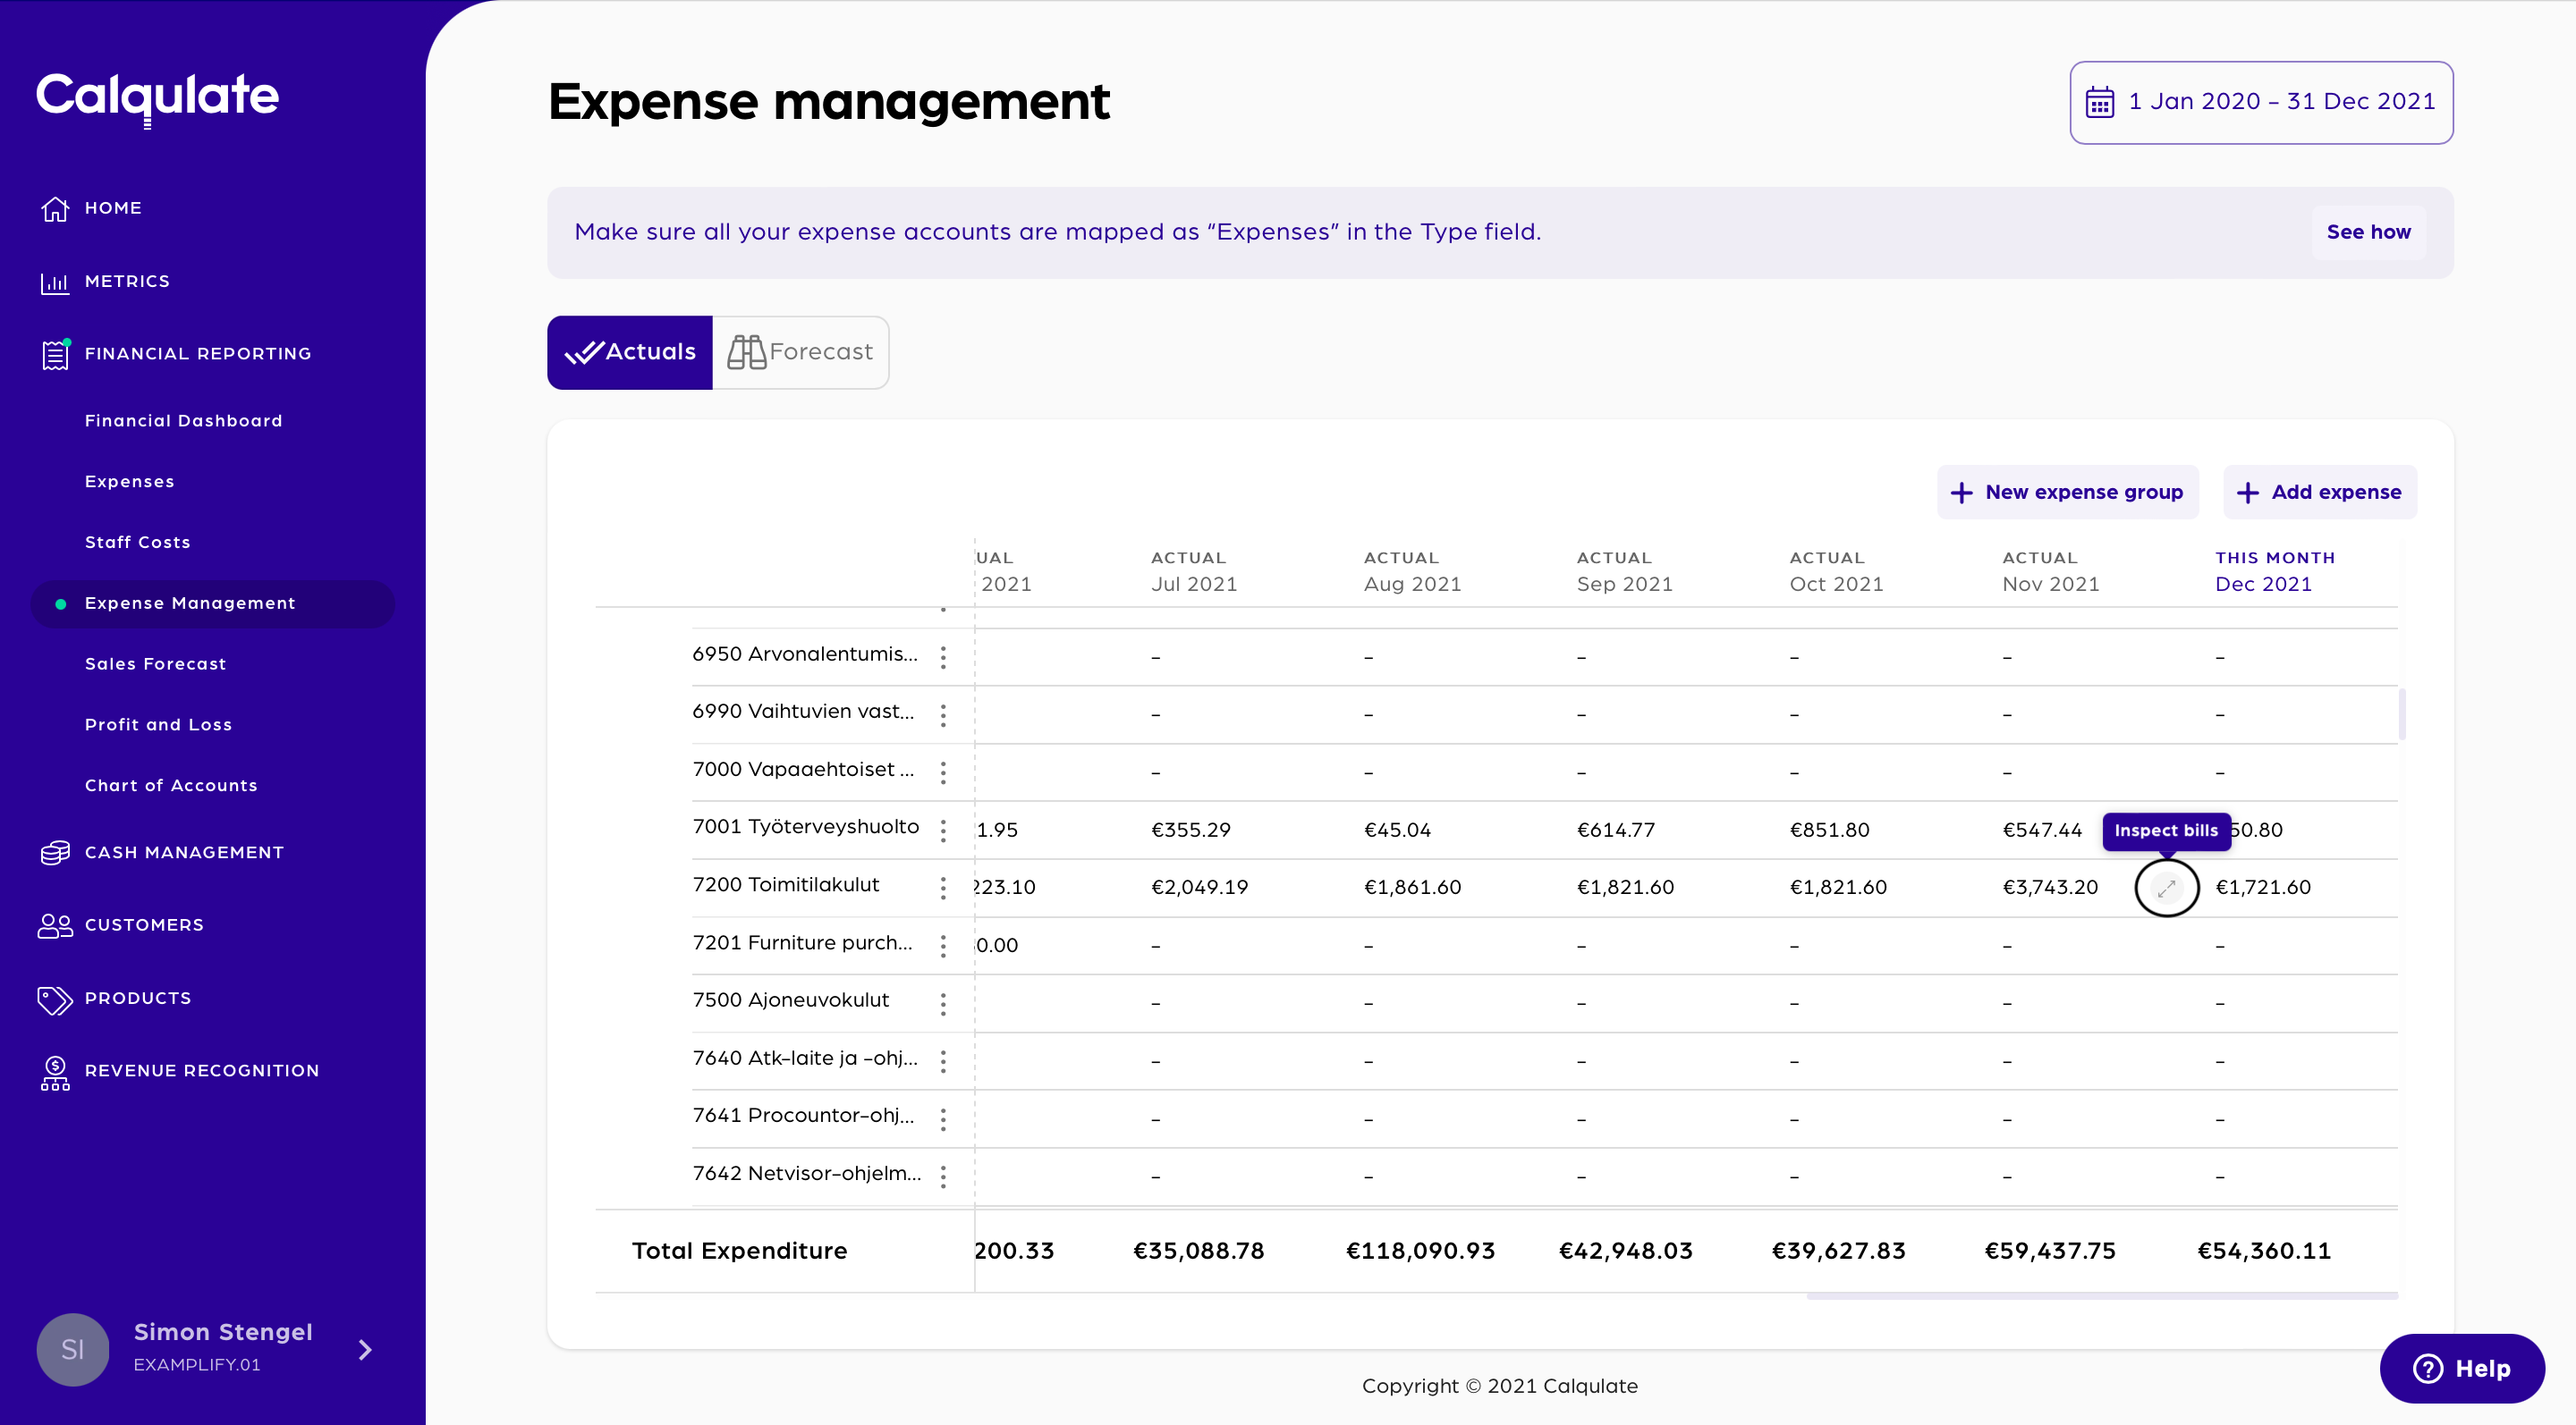Click the New expense group button
The width and height of the screenshot is (2576, 1425).
[x=2067, y=492]
